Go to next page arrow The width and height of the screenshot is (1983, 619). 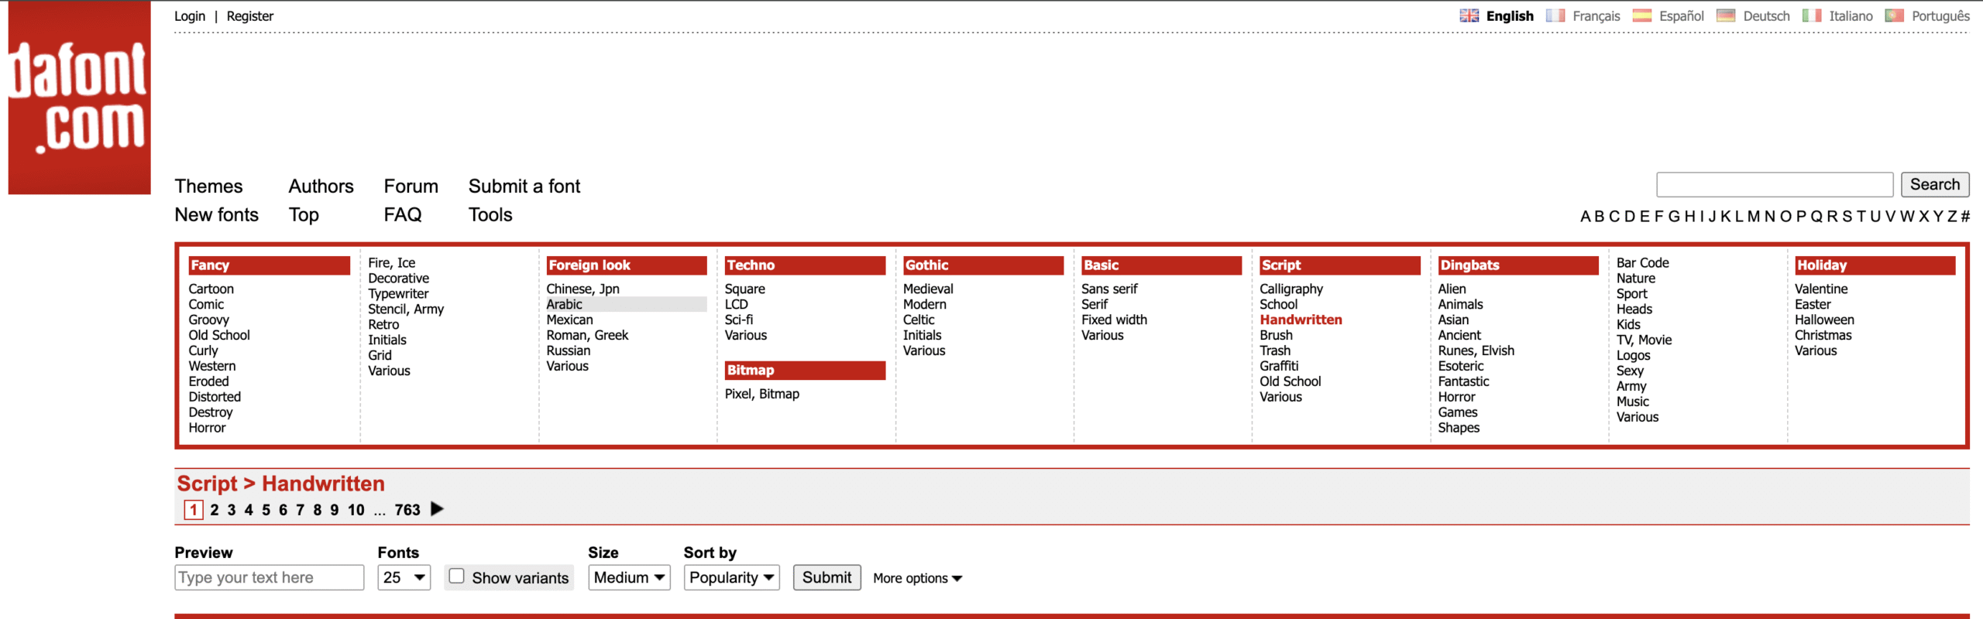point(437,509)
